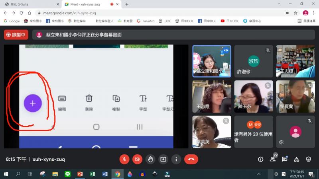Click the taskbar clock showing 下午 08:15
319x179 pixels.
(x=297, y=174)
